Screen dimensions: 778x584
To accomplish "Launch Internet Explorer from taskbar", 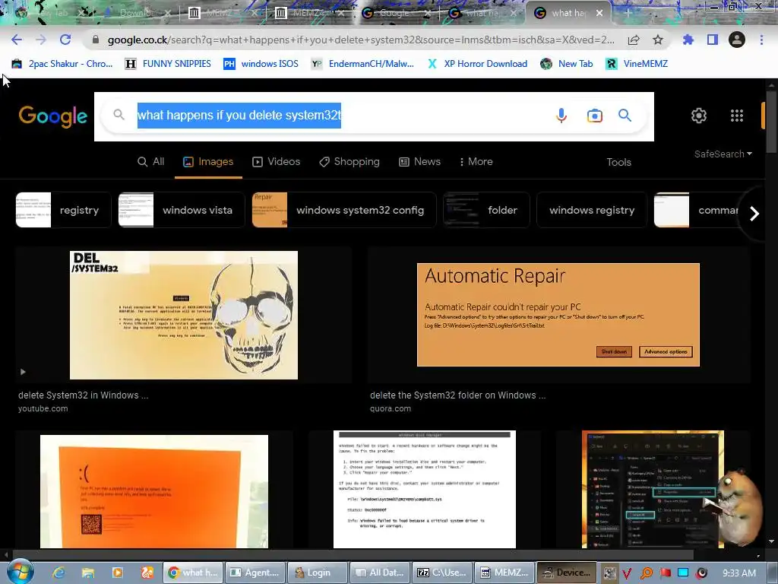I will [59, 573].
